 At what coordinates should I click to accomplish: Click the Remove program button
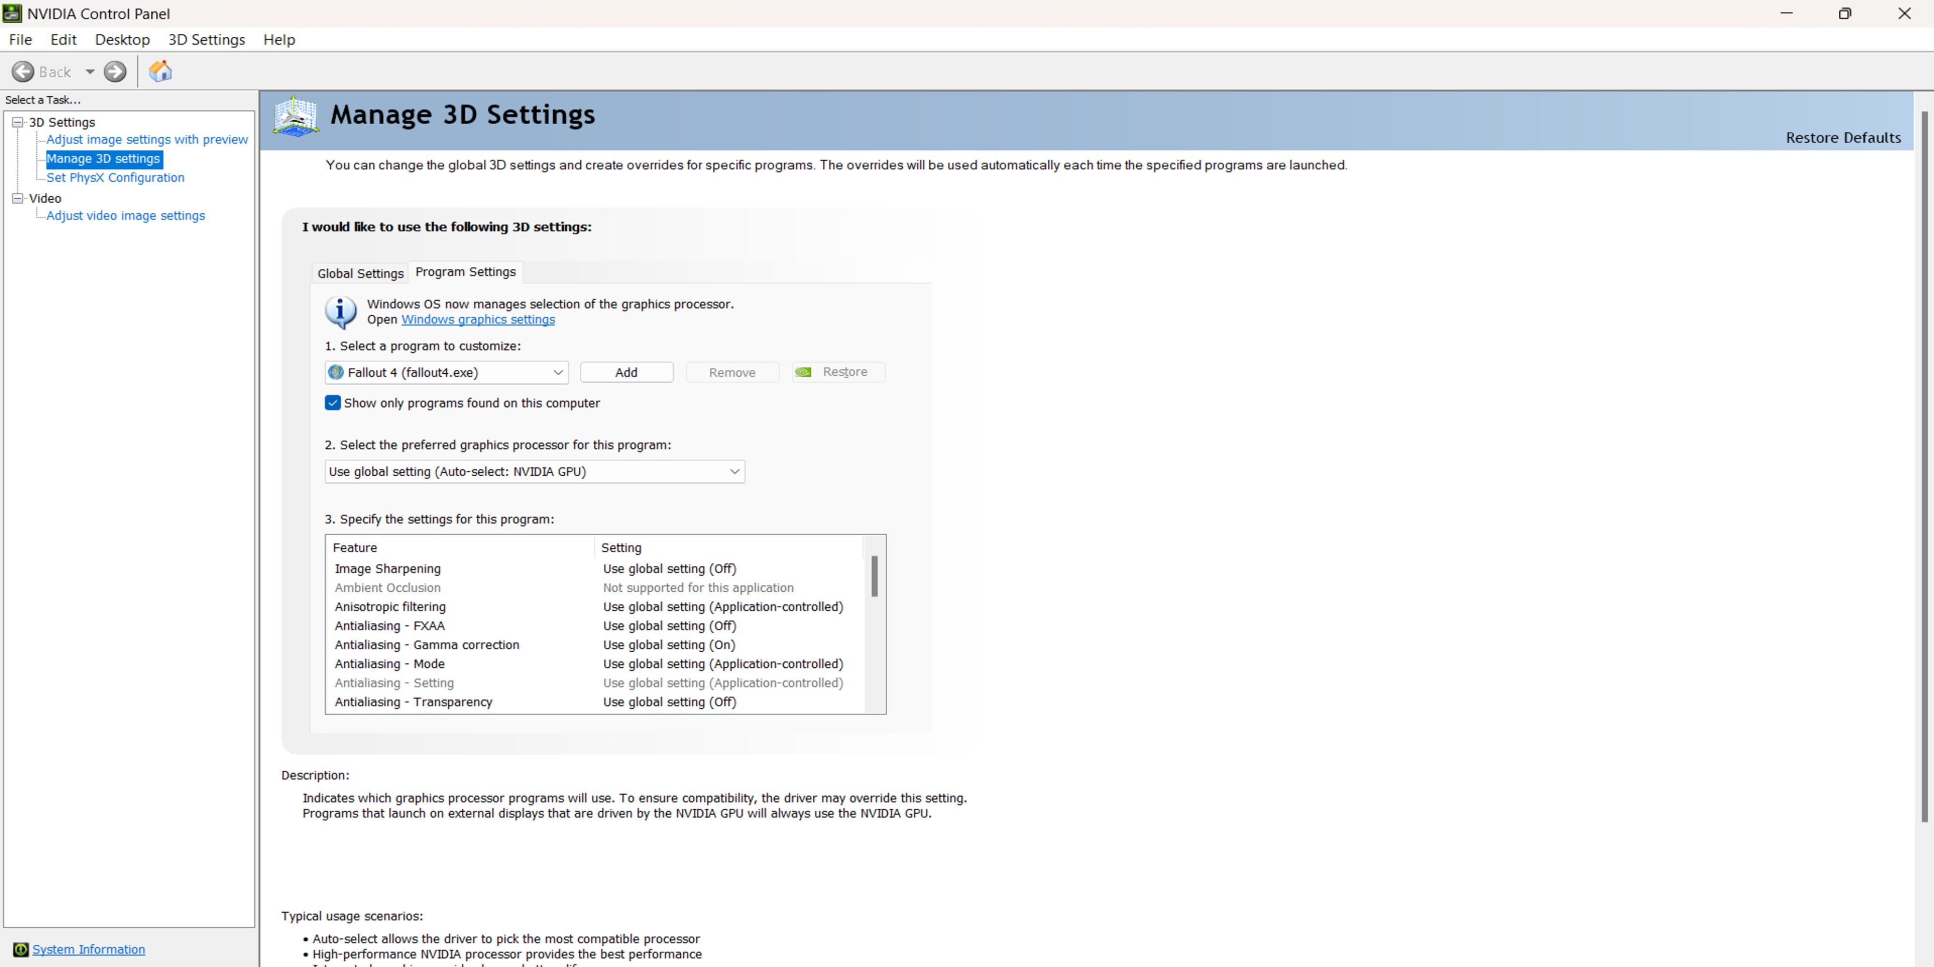point(732,371)
